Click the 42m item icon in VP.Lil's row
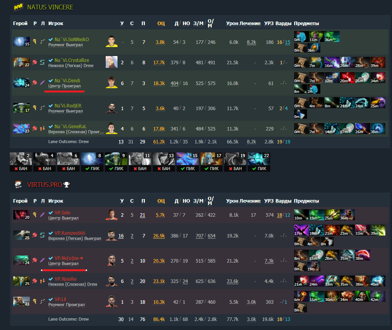392x330 pixels. coord(378,296)
